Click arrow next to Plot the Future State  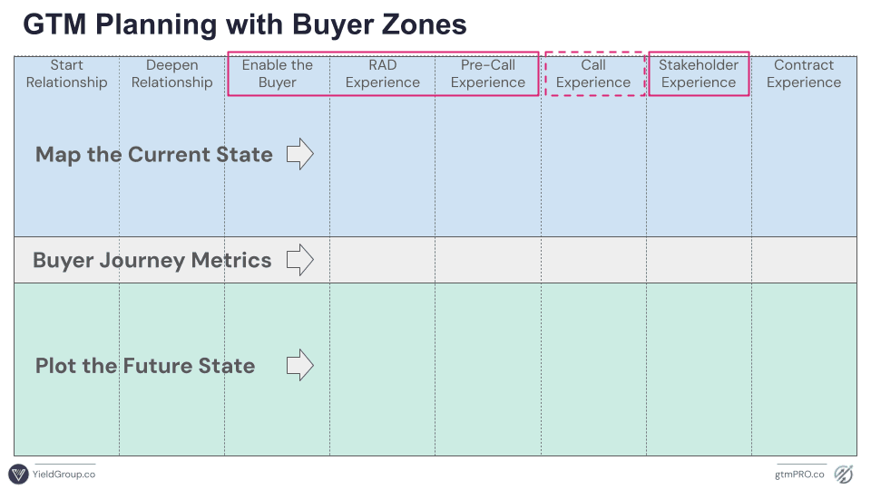[x=299, y=366]
